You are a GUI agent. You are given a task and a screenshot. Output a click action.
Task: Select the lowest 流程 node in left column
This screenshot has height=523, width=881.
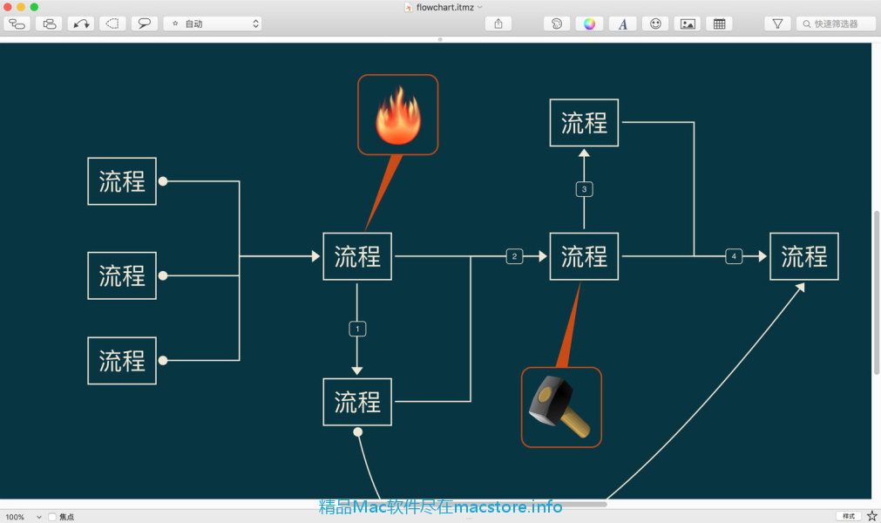click(122, 360)
